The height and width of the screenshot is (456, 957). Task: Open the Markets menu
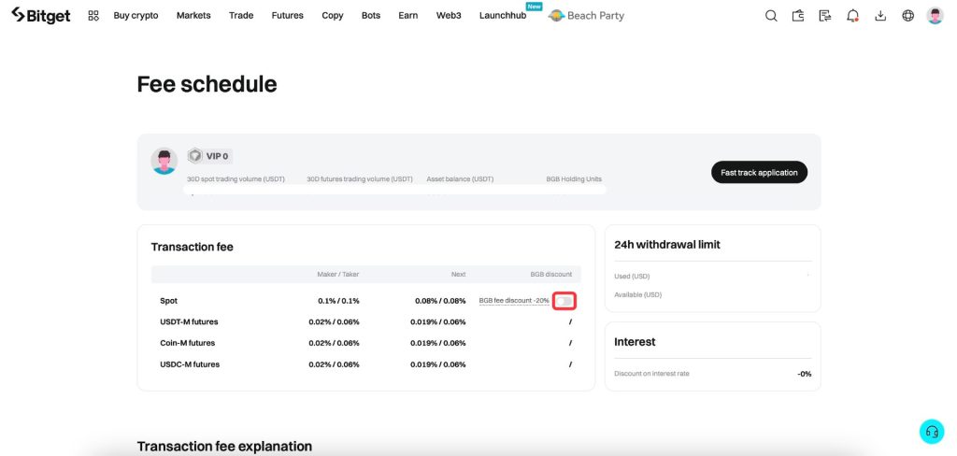pos(193,16)
